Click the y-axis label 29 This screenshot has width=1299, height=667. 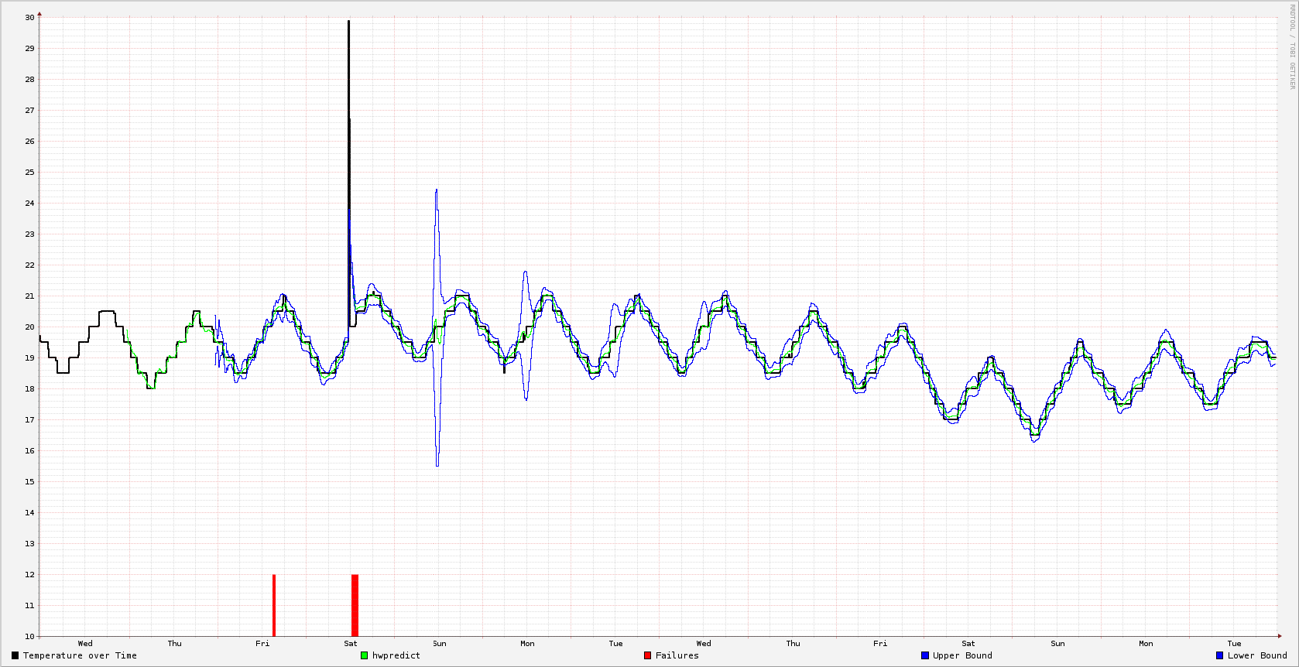tap(29, 48)
